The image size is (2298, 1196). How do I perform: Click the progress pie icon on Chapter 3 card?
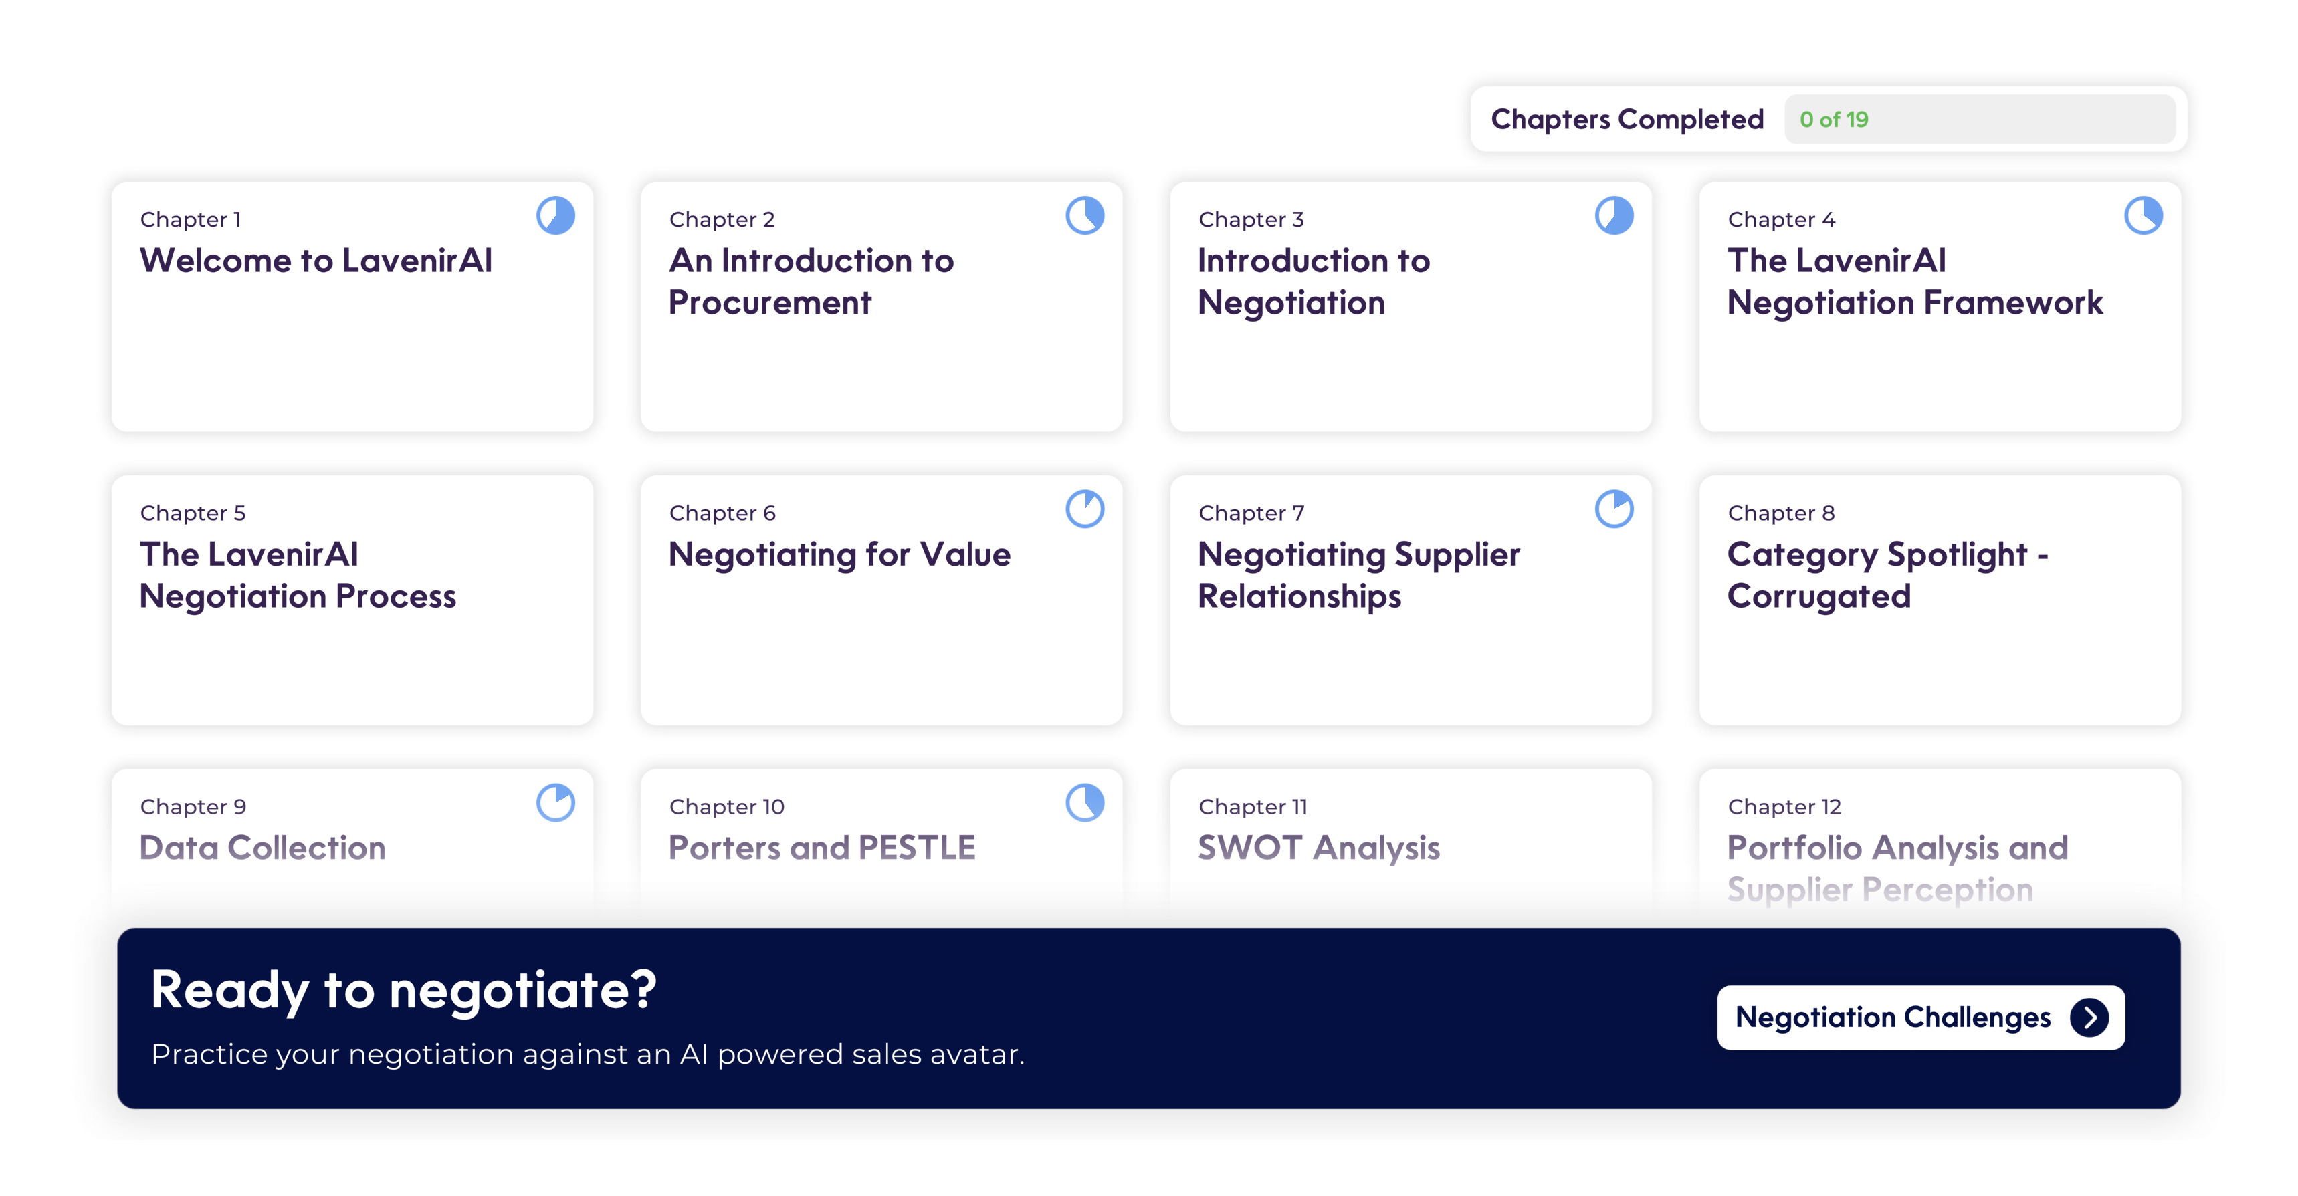coord(1614,216)
